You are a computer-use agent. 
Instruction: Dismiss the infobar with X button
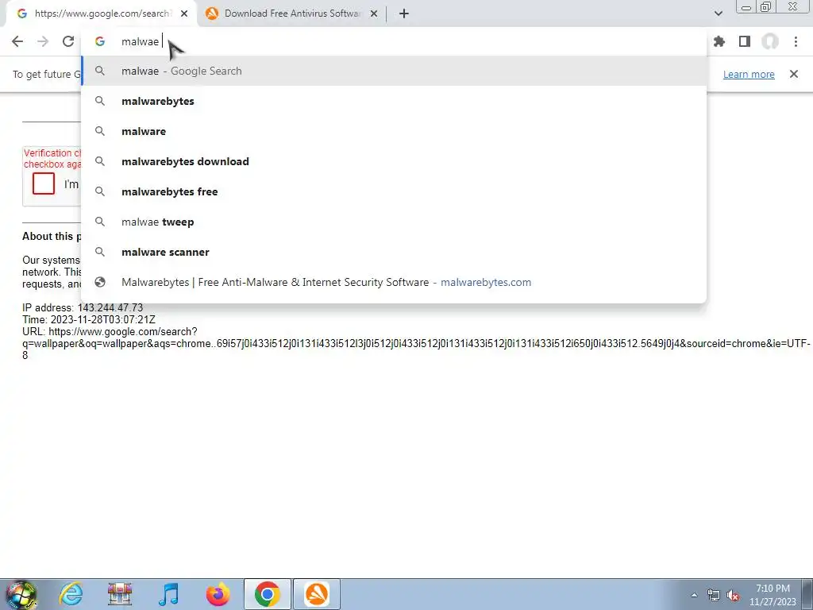[x=794, y=74]
